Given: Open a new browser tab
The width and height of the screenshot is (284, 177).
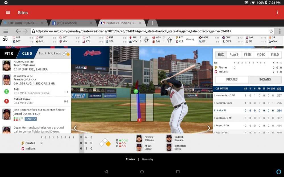Looking at the screenshot, I should [x=152, y=23].
